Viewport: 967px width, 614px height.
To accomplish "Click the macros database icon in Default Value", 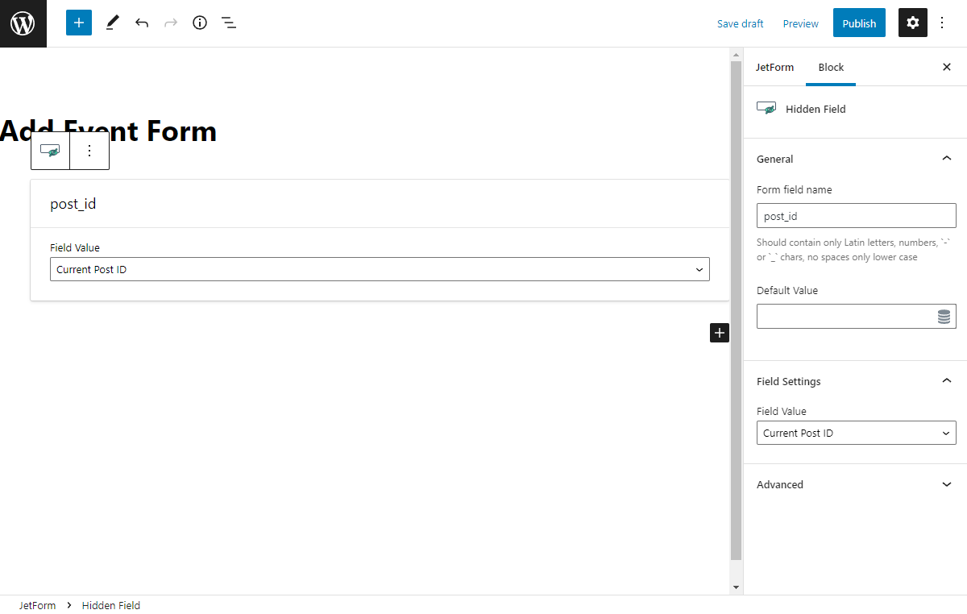I will click(x=944, y=316).
